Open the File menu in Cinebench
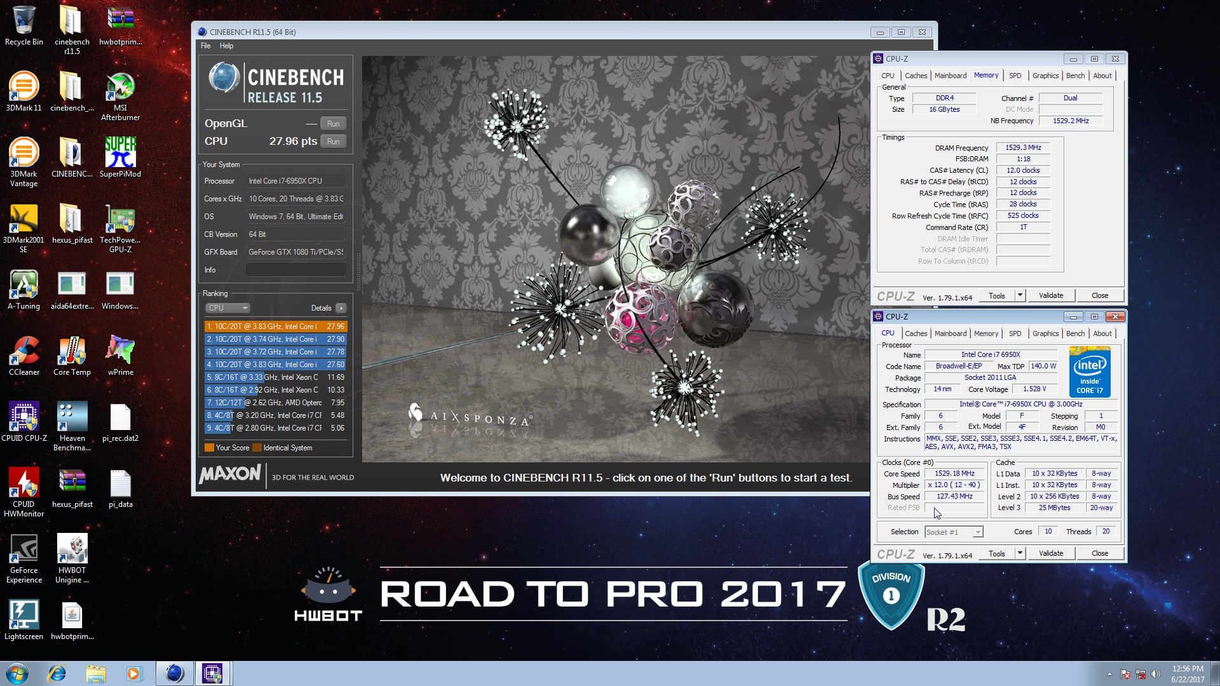This screenshot has height=686, width=1220. (206, 46)
